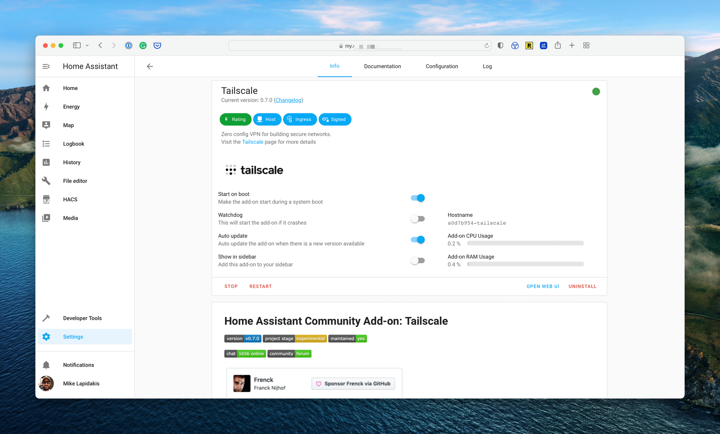Open Mike Lapidakis profile avatar
The image size is (720, 434).
coord(46,384)
